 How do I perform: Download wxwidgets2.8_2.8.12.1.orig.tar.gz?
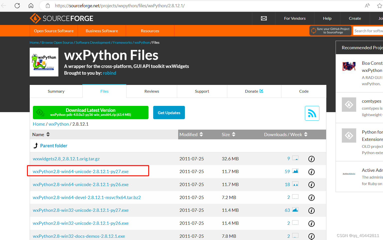(66, 159)
